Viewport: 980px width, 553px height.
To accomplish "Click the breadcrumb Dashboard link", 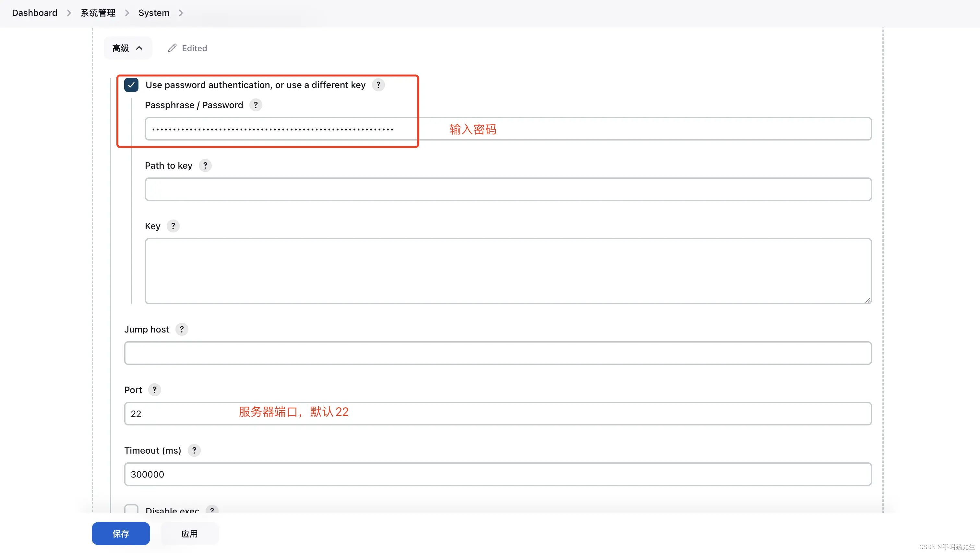I will point(34,12).
